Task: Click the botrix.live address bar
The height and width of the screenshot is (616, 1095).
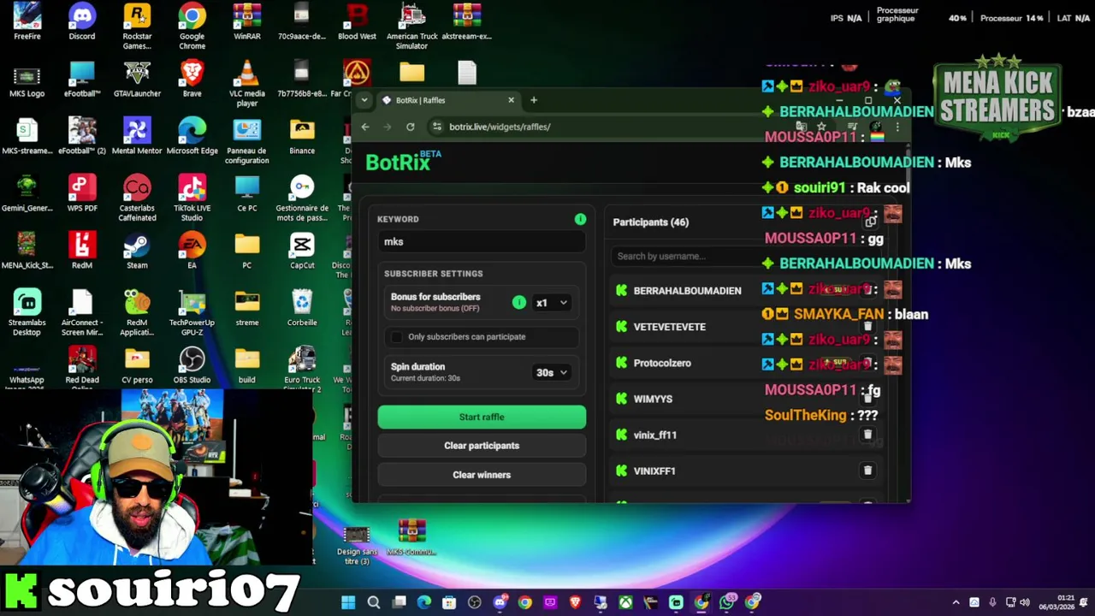Action: coord(616,127)
